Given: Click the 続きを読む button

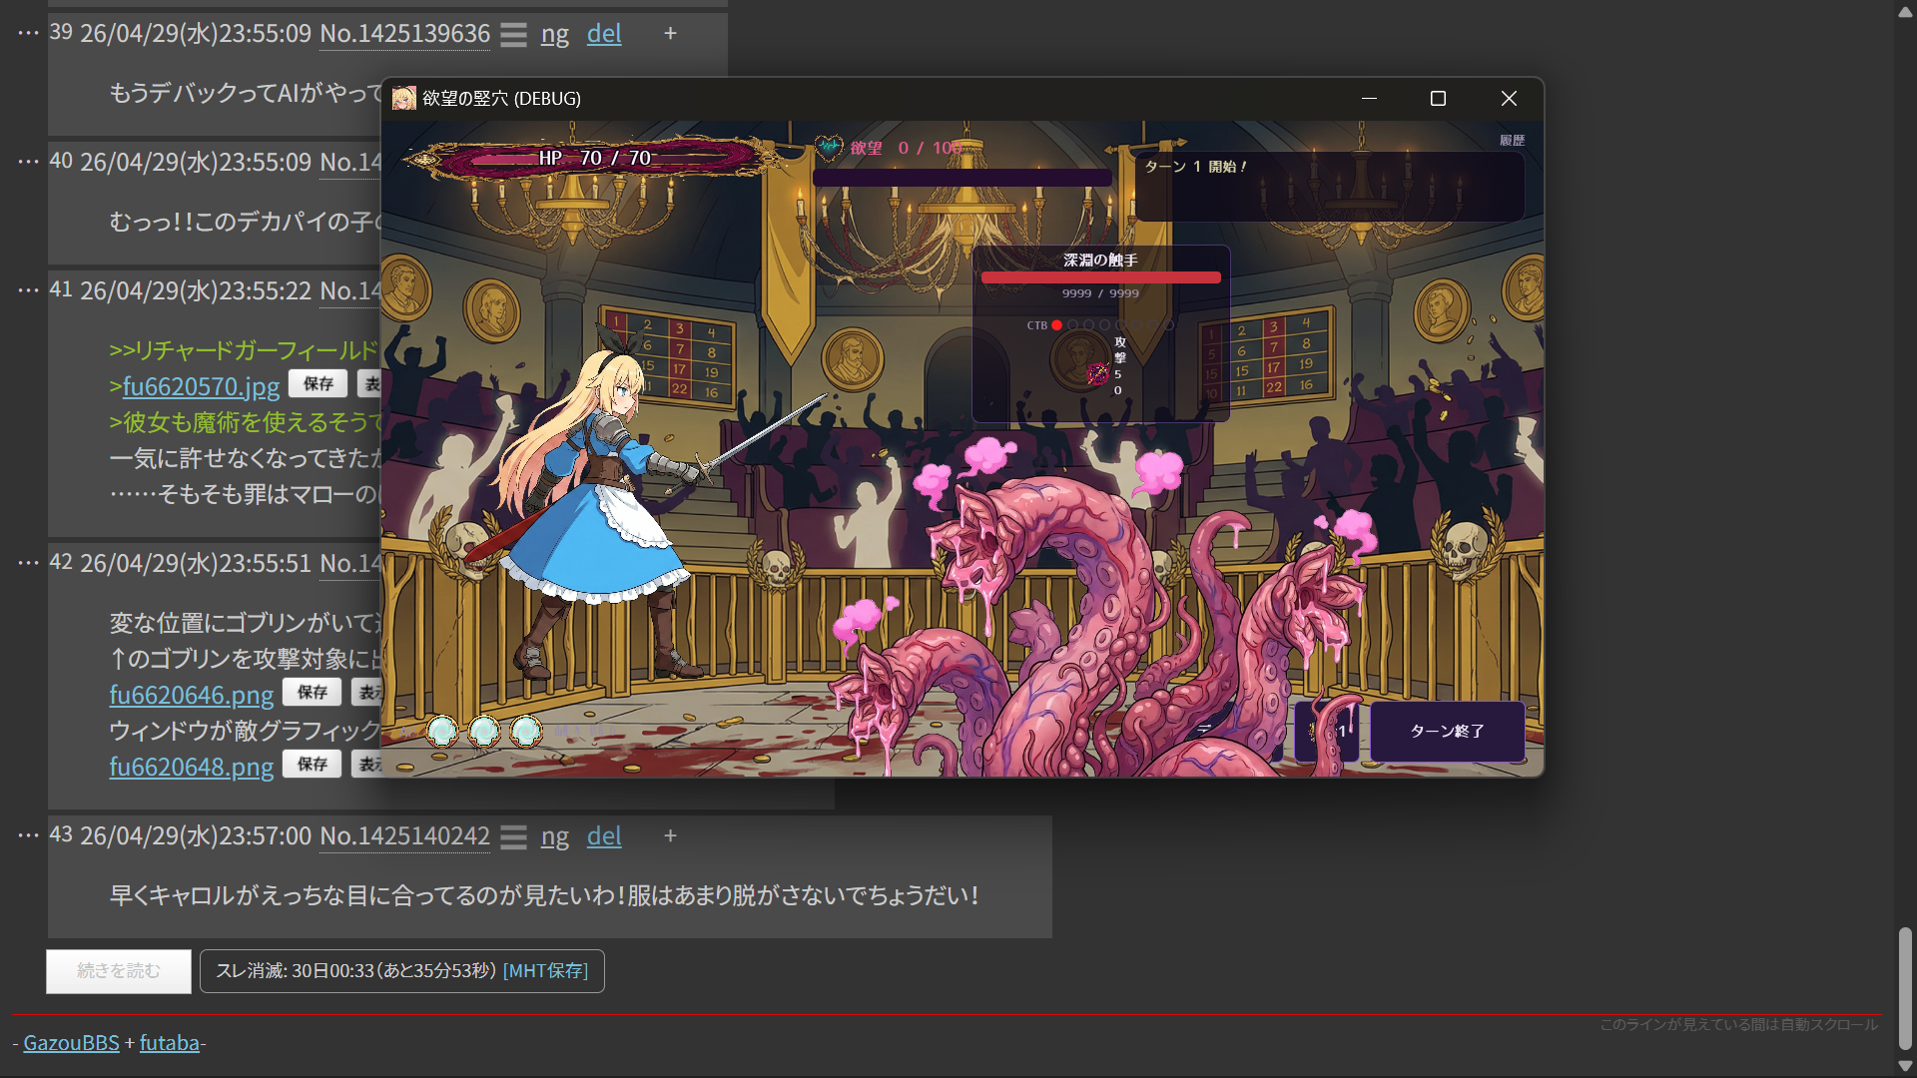Looking at the screenshot, I should tap(119, 971).
